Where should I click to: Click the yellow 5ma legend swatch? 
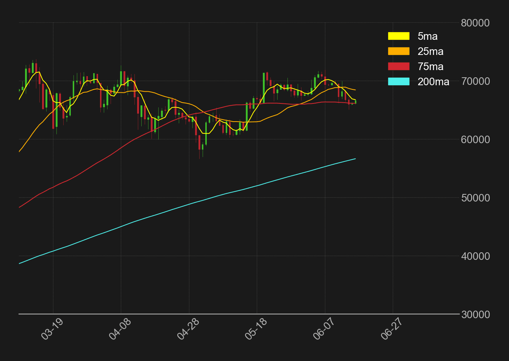tap(398, 36)
